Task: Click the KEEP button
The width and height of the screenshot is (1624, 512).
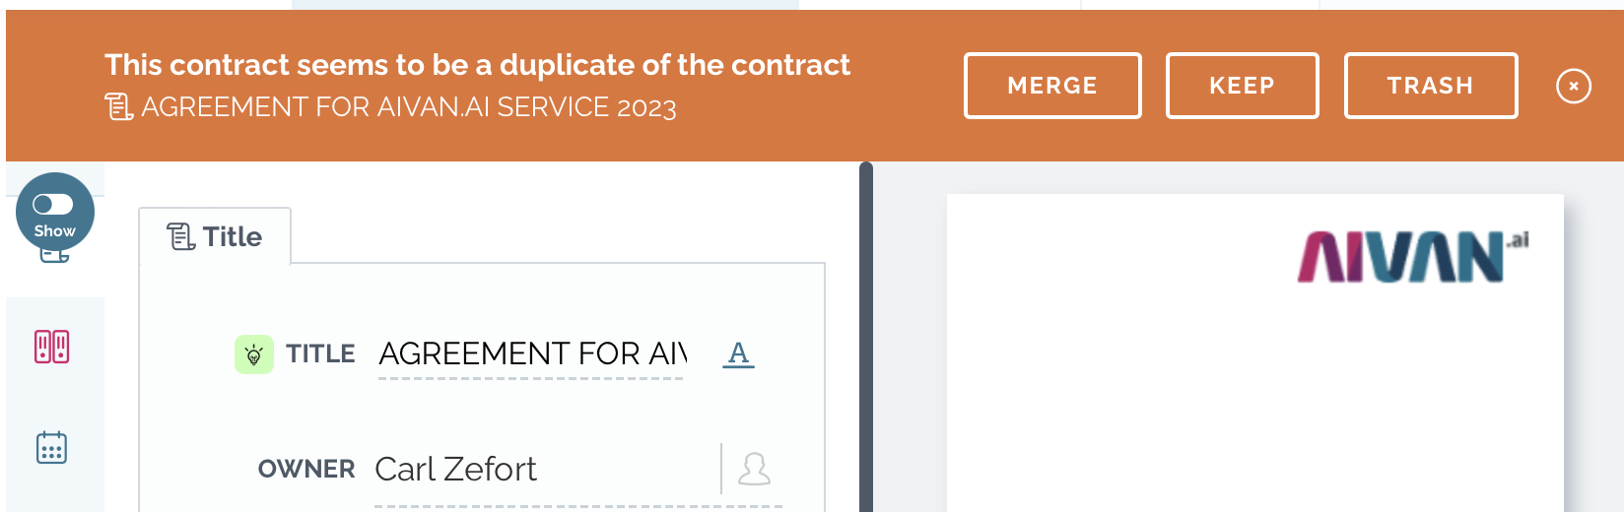Action: click(1242, 86)
